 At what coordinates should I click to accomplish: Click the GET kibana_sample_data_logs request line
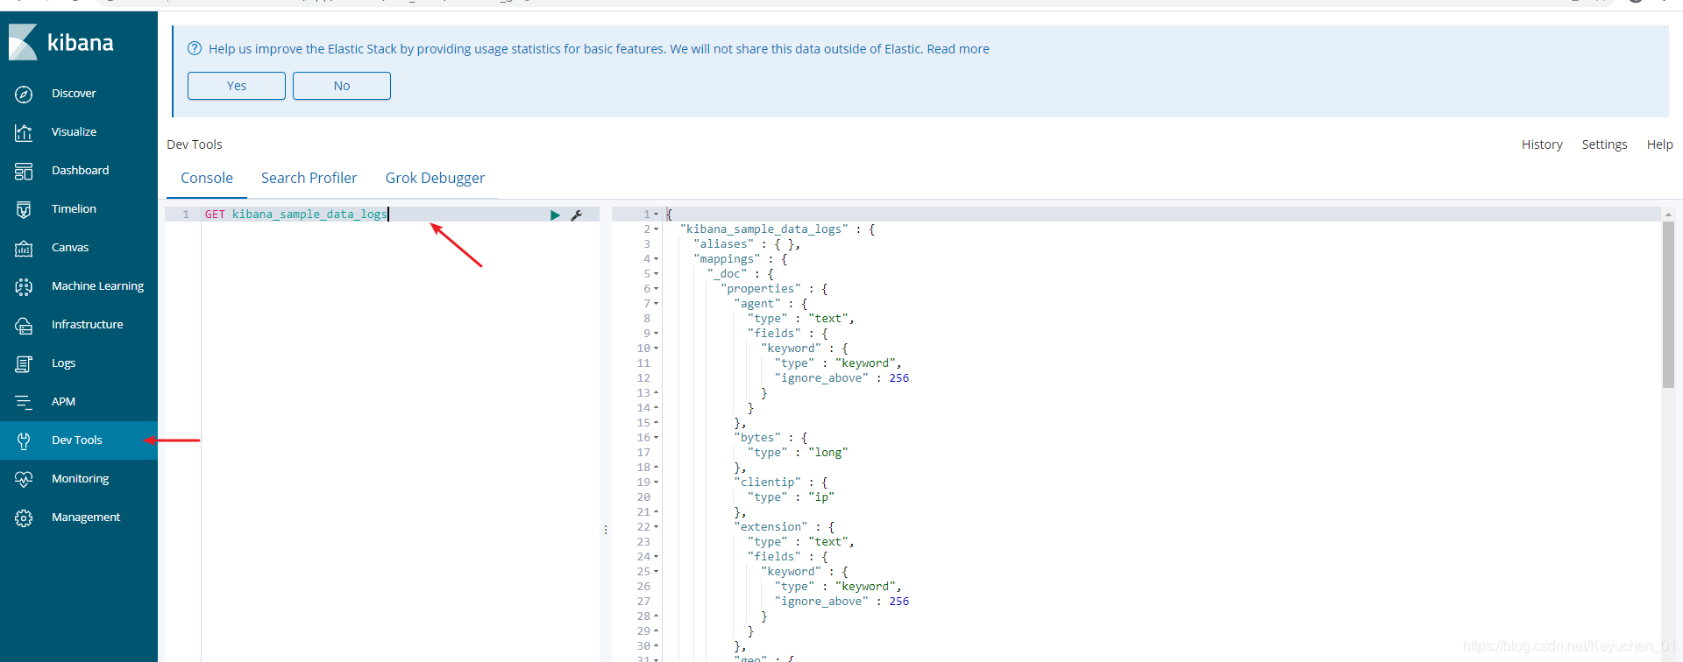click(x=297, y=215)
